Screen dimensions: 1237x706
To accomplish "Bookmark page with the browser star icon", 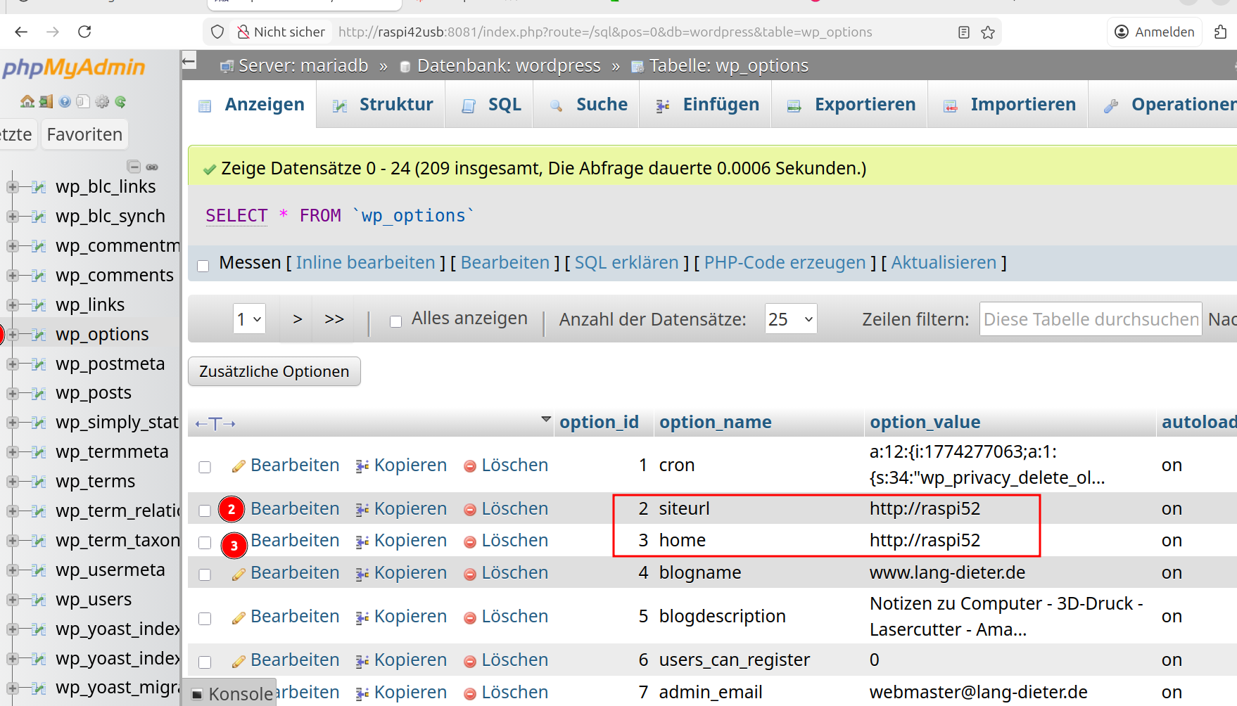I will point(988,32).
